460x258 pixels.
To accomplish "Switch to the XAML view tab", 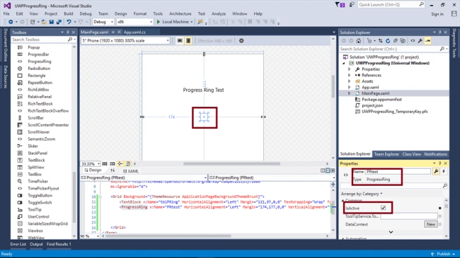I will 130,171.
